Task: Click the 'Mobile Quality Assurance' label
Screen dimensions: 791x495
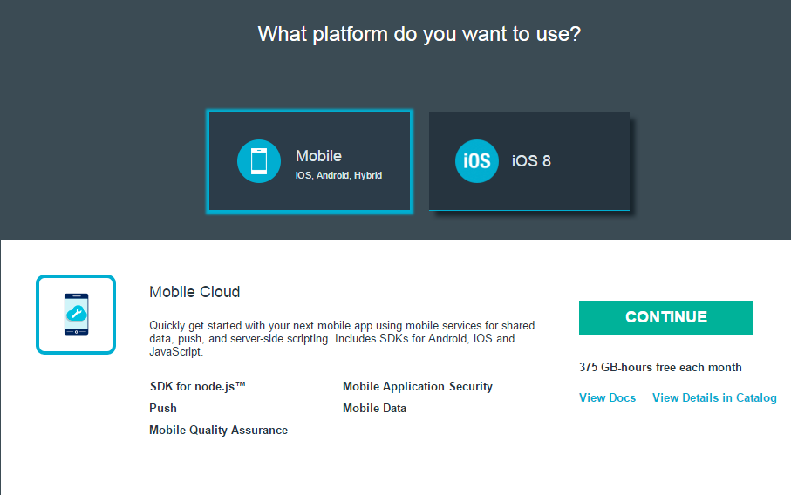Action: 218,430
